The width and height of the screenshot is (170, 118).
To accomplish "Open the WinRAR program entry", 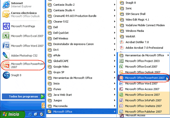I will click(131, 36).
